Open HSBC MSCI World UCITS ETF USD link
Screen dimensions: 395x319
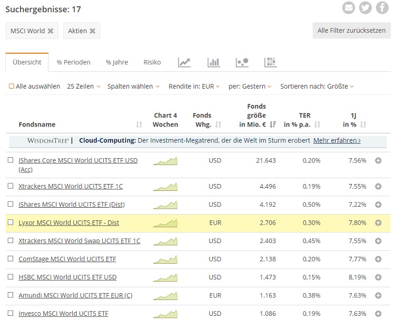[67, 277]
